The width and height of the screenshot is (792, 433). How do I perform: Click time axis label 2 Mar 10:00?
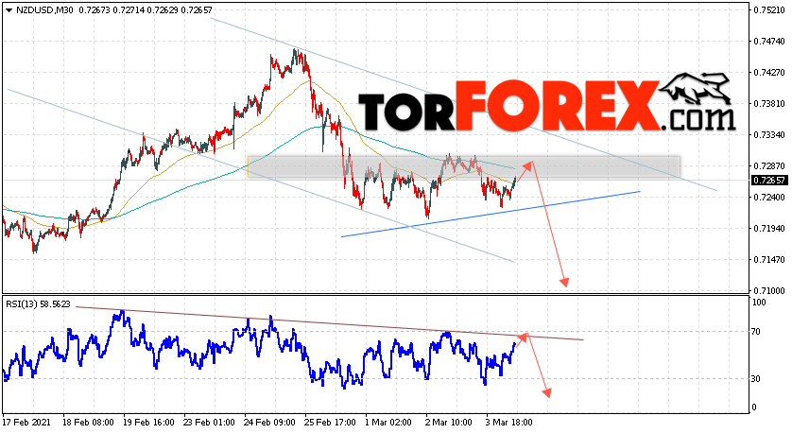pos(449,423)
